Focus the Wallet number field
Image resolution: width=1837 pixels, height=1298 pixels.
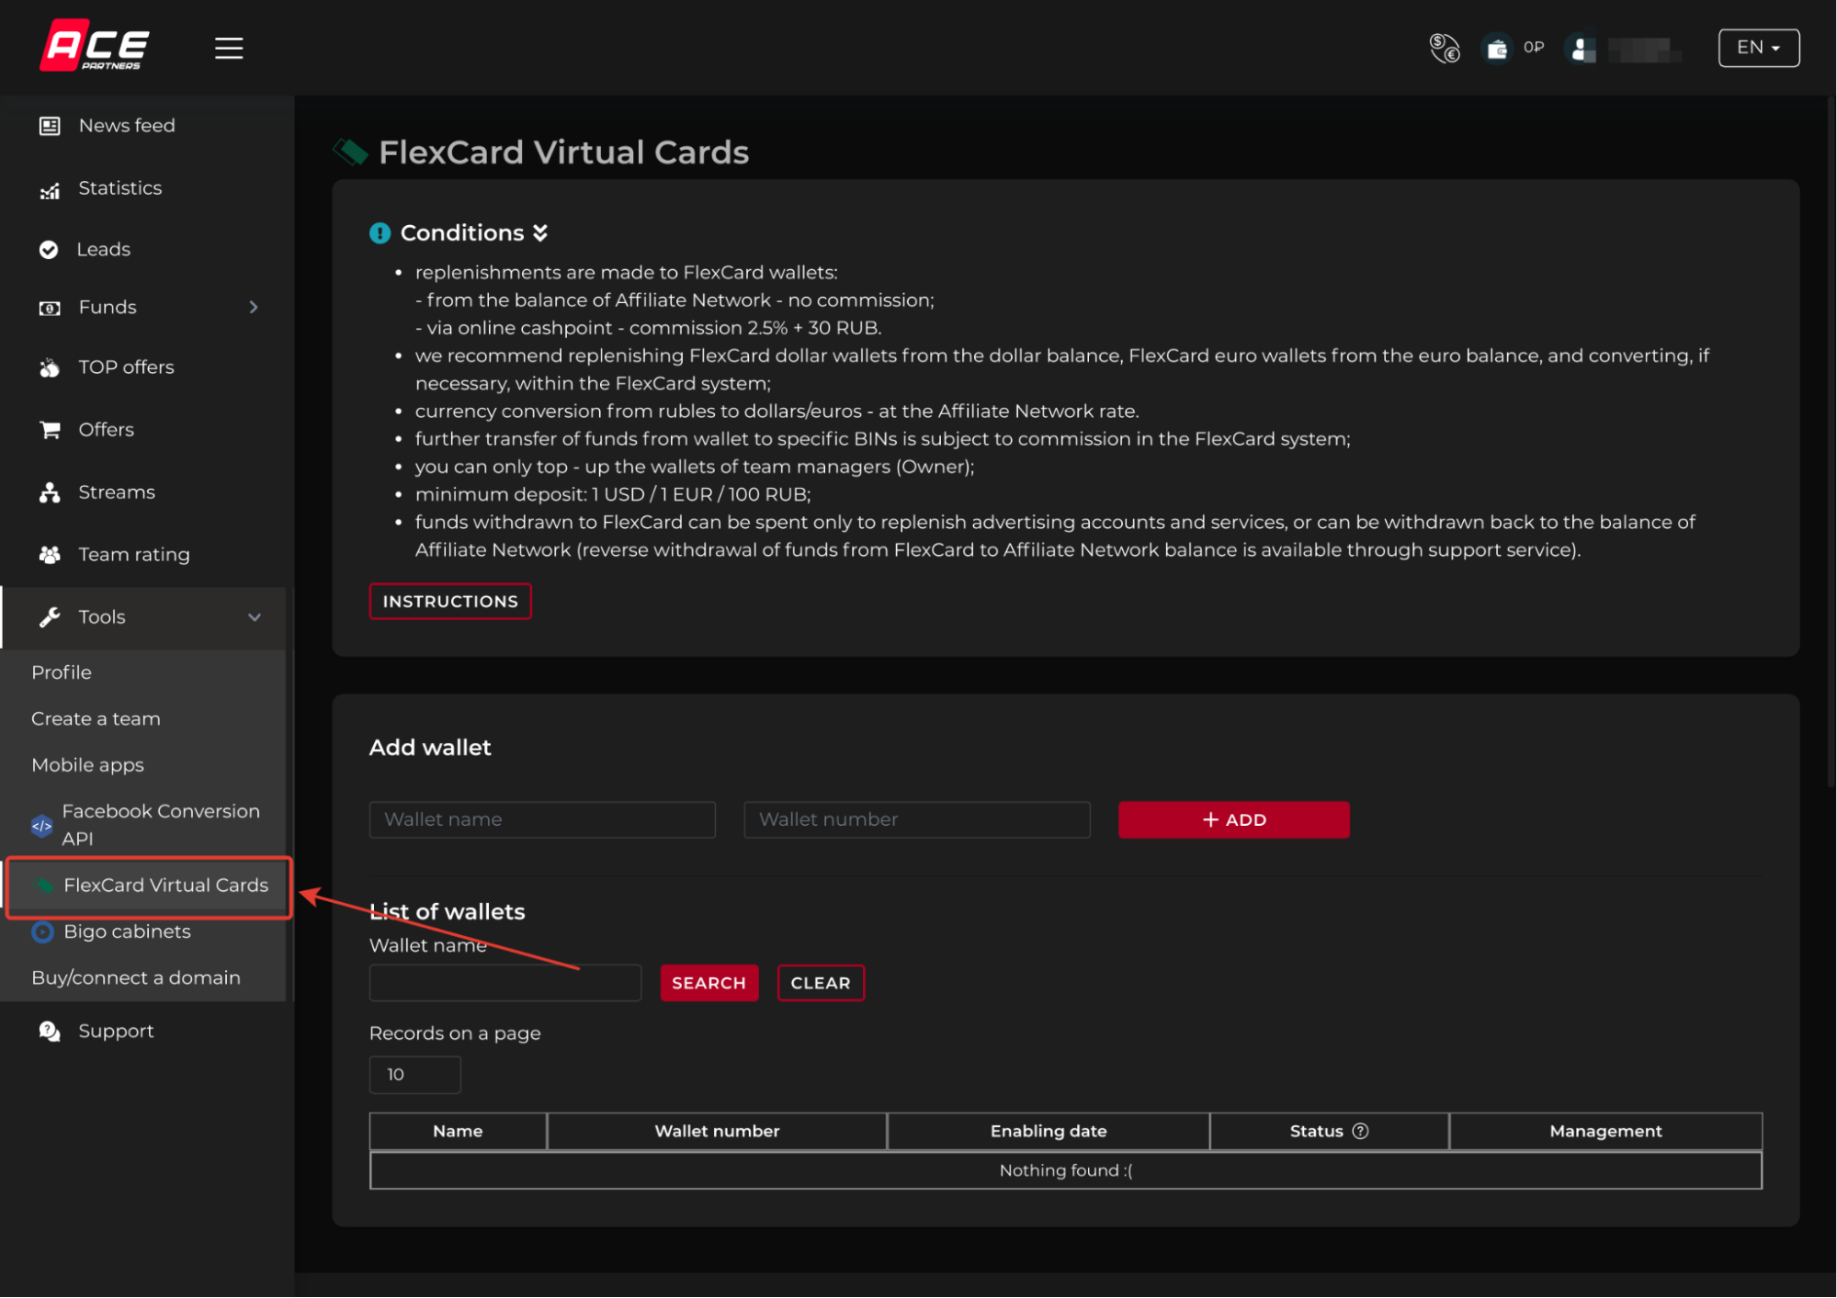point(917,820)
